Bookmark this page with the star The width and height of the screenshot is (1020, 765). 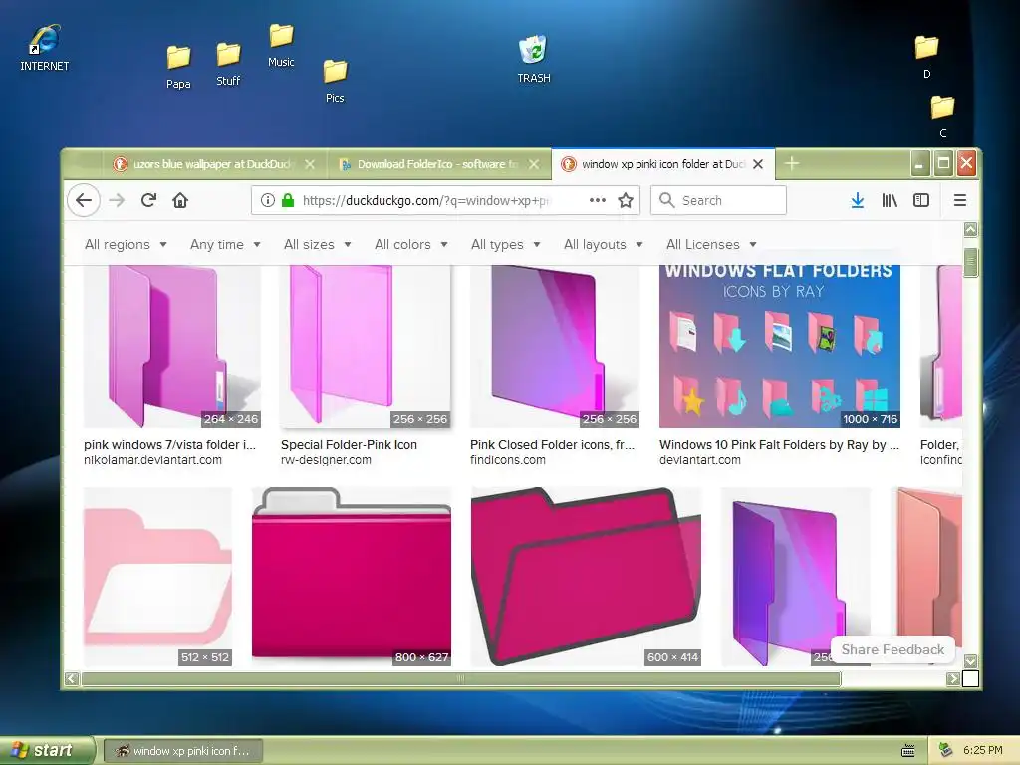626,200
